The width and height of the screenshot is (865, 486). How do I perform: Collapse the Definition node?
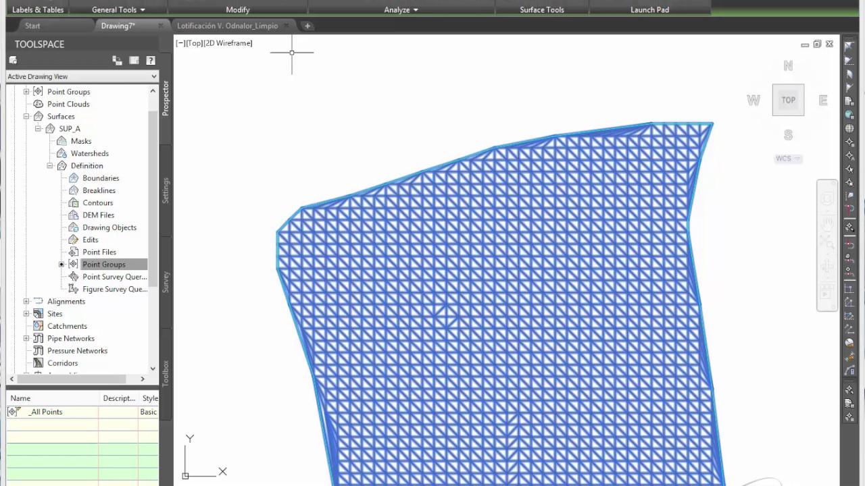click(50, 166)
